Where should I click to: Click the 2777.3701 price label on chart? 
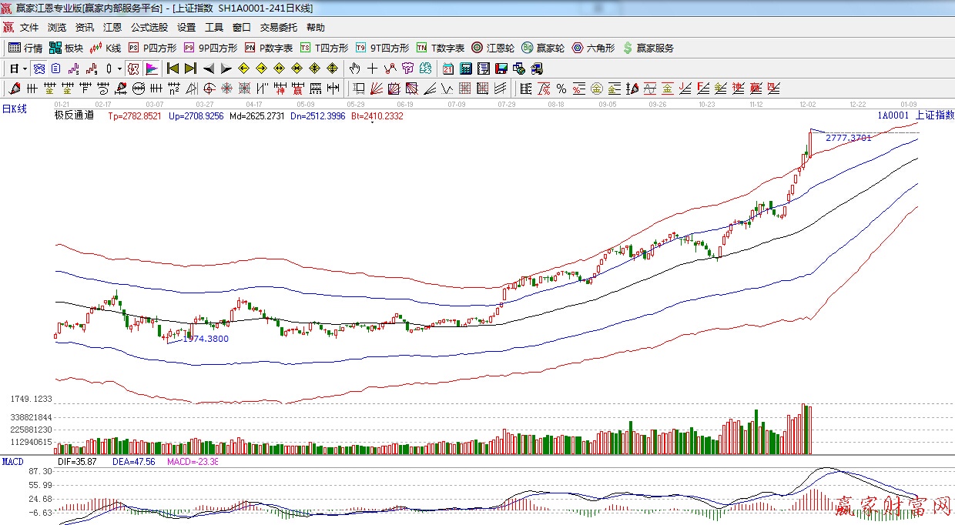(x=848, y=138)
